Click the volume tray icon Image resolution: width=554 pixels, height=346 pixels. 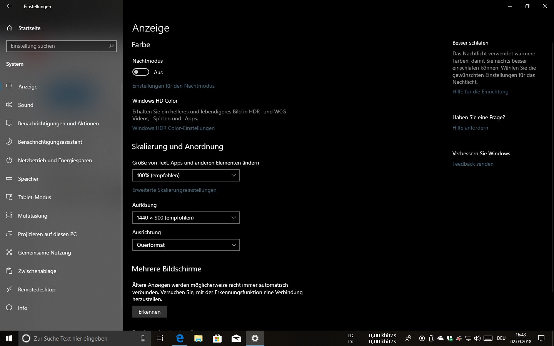[477, 338]
